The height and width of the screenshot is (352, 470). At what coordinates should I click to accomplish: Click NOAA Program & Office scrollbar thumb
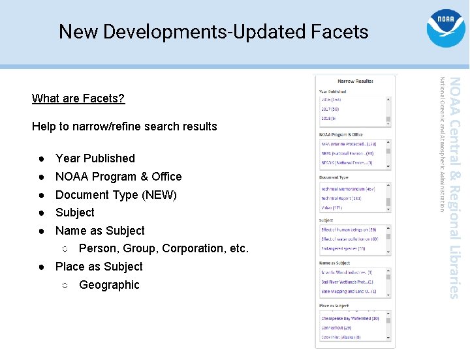pyautogui.click(x=388, y=151)
